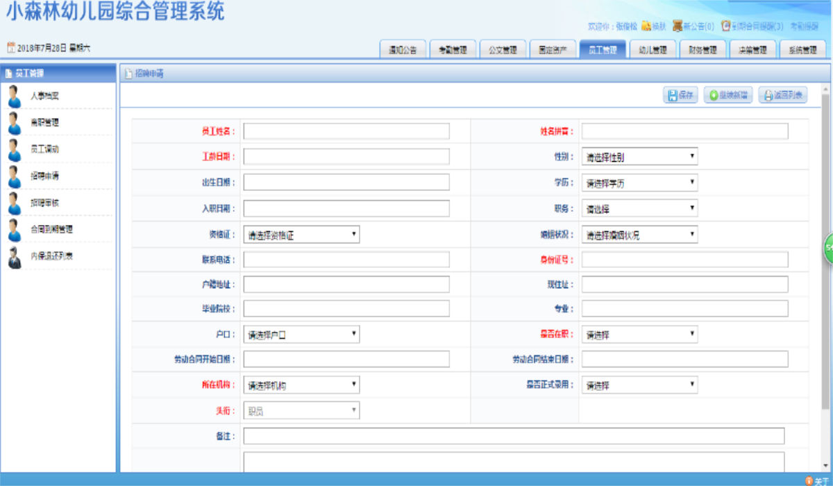This screenshot has width=833, height=486.
Task: Click the vertical scrollbar up arrow
Action: coord(826,89)
